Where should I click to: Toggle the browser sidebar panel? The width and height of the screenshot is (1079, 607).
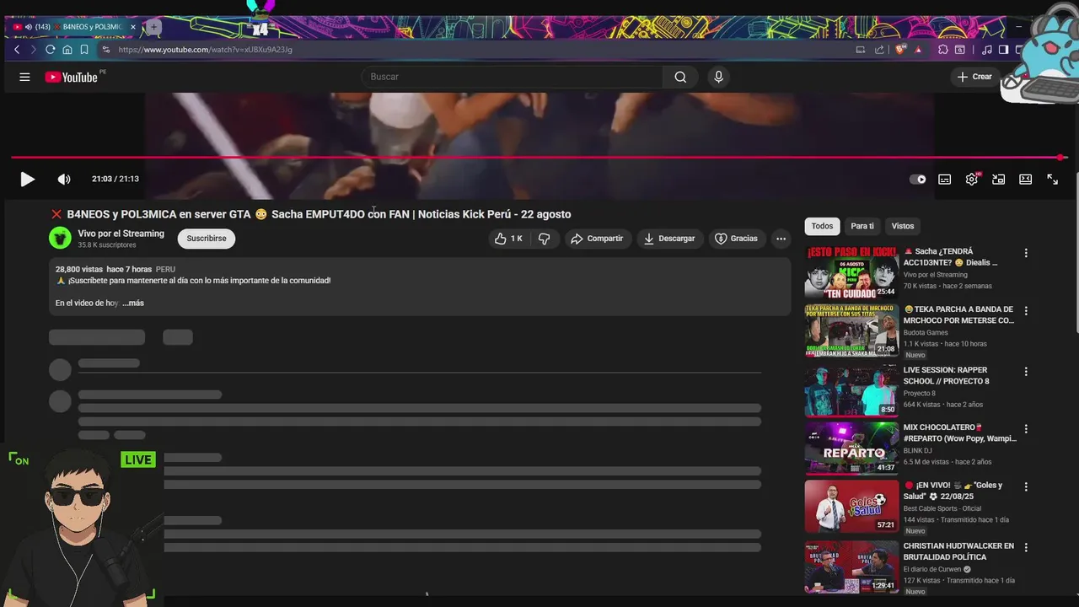coord(1003,50)
